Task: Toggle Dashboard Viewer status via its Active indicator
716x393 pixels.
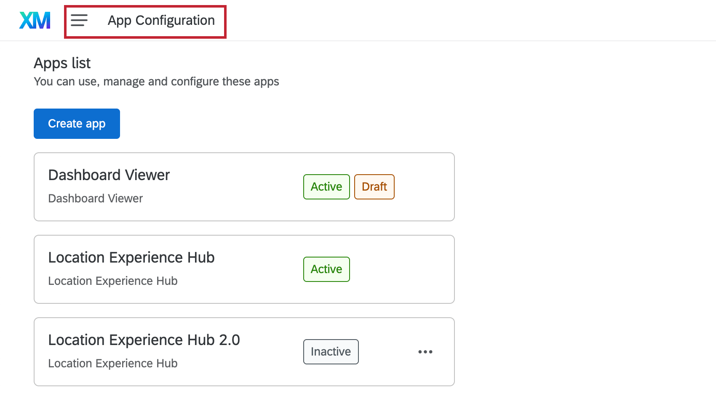Action: (326, 186)
